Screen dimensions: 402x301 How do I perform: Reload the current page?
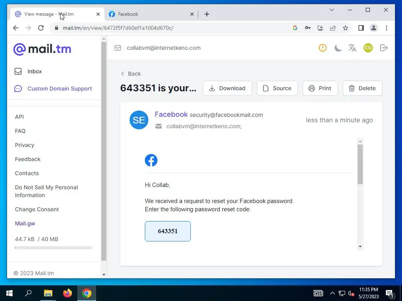[41, 28]
